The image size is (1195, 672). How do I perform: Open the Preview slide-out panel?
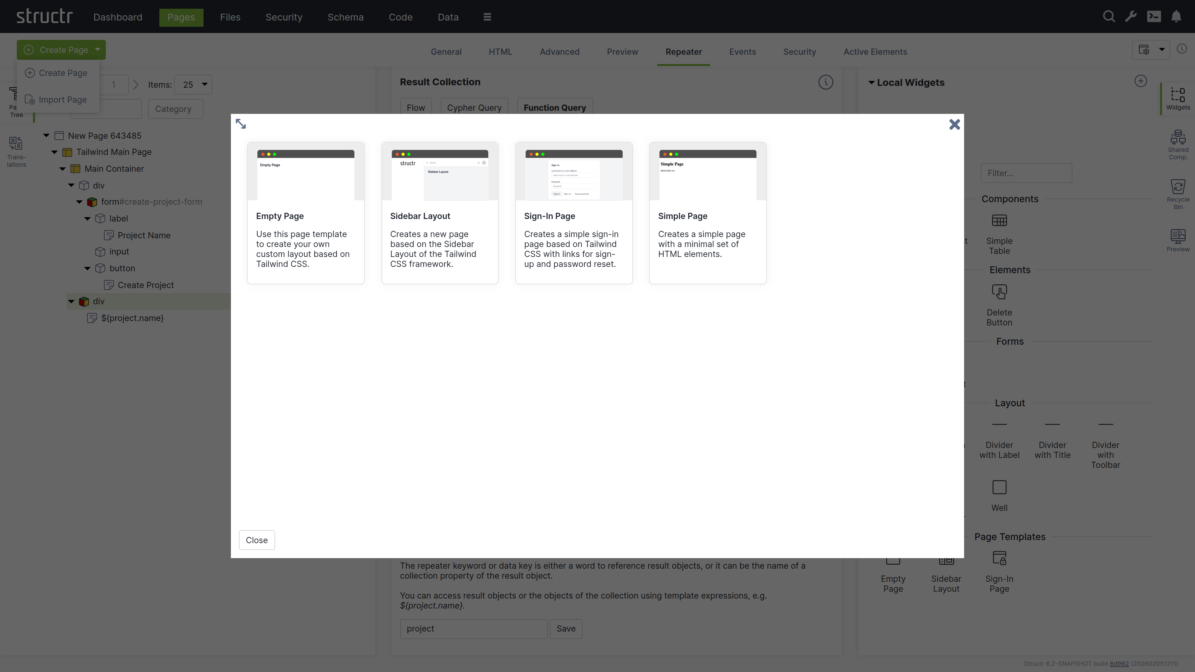pyautogui.click(x=1178, y=239)
